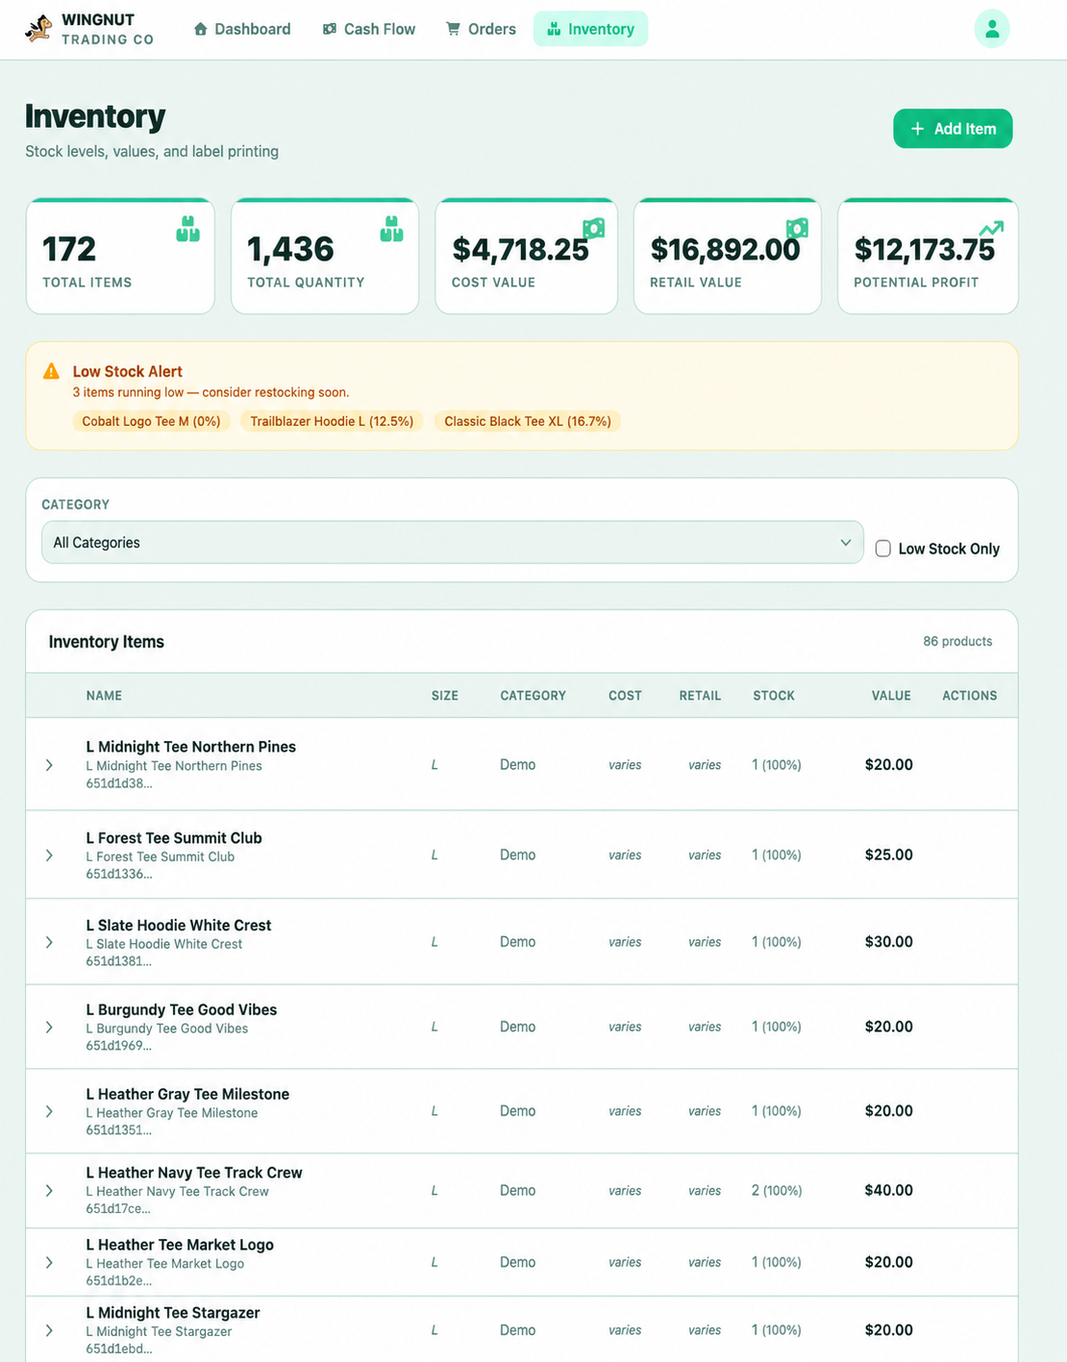Go to the Cash Flow tab

369,29
